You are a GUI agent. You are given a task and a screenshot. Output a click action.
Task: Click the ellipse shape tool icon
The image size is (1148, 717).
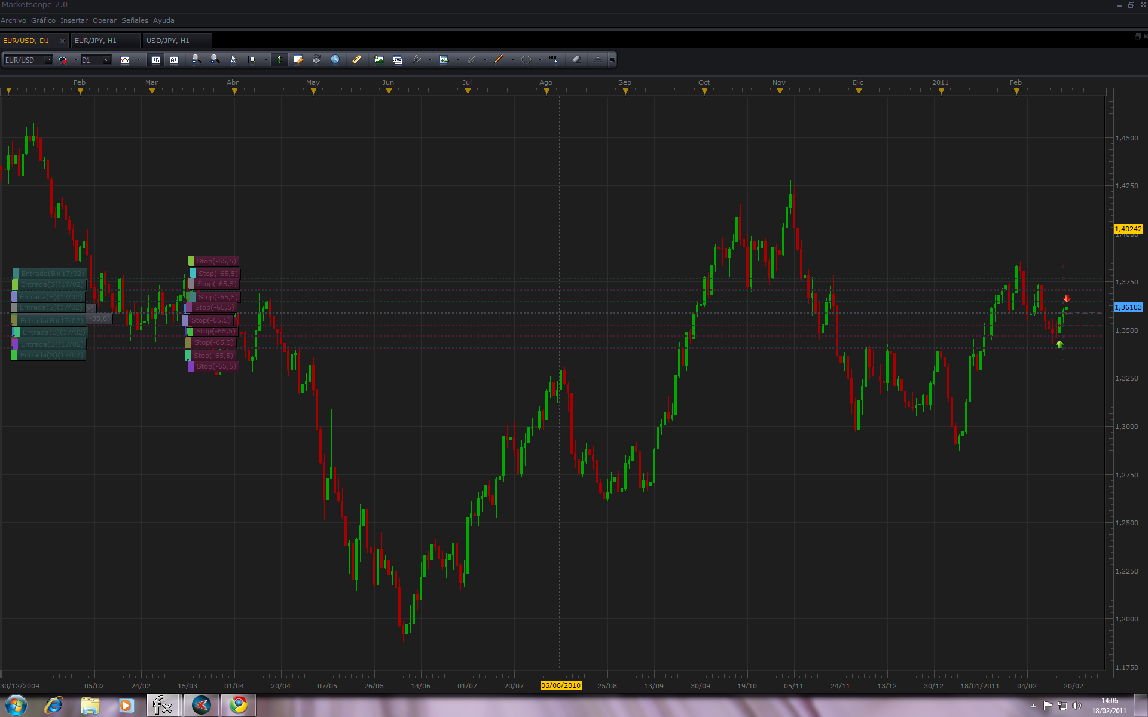click(526, 60)
